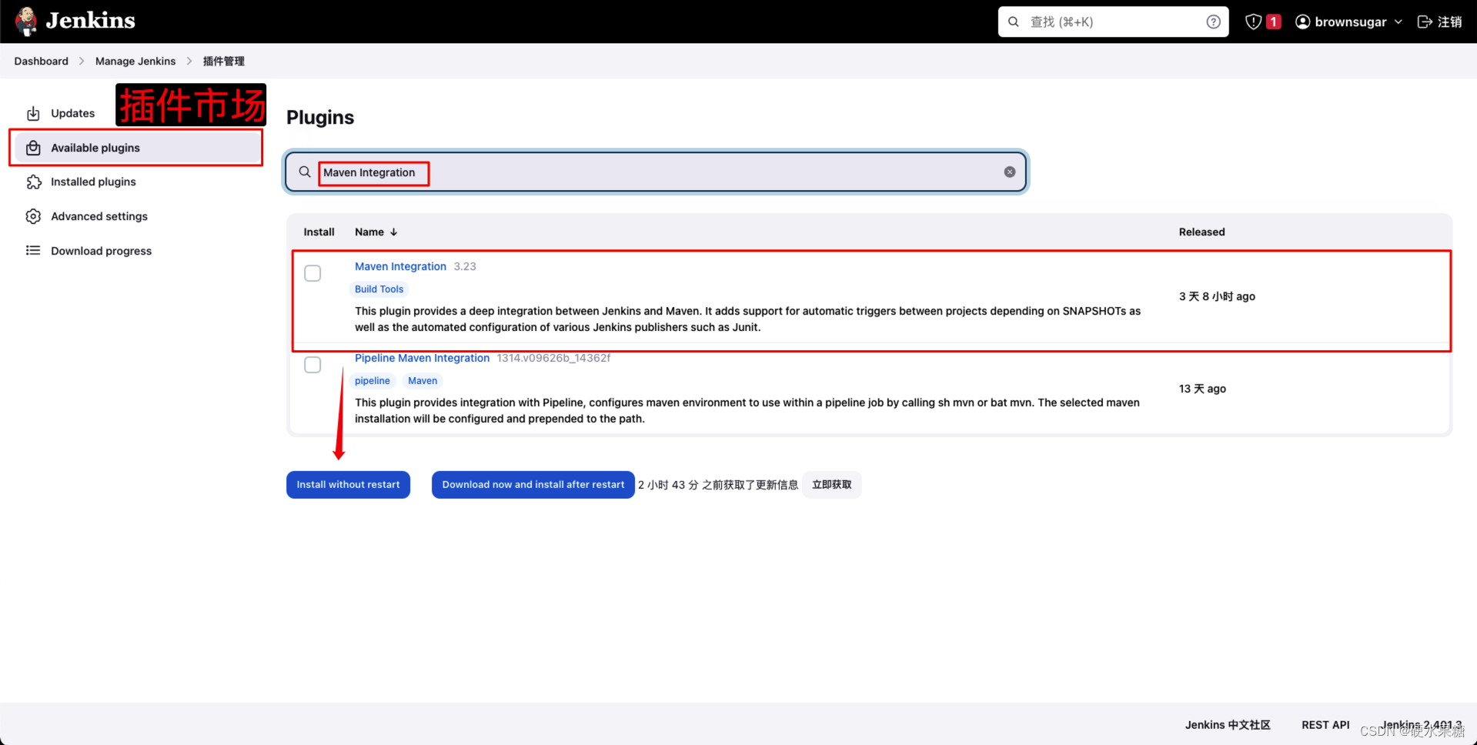Image resolution: width=1477 pixels, height=745 pixels.
Task: Open the Maven Integration plugin link
Action: pyautogui.click(x=400, y=266)
